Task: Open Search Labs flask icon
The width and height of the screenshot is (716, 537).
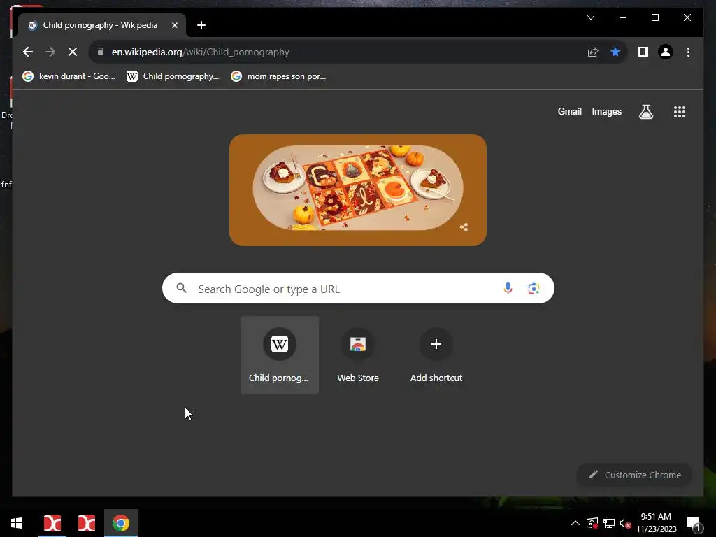Action: (645, 112)
